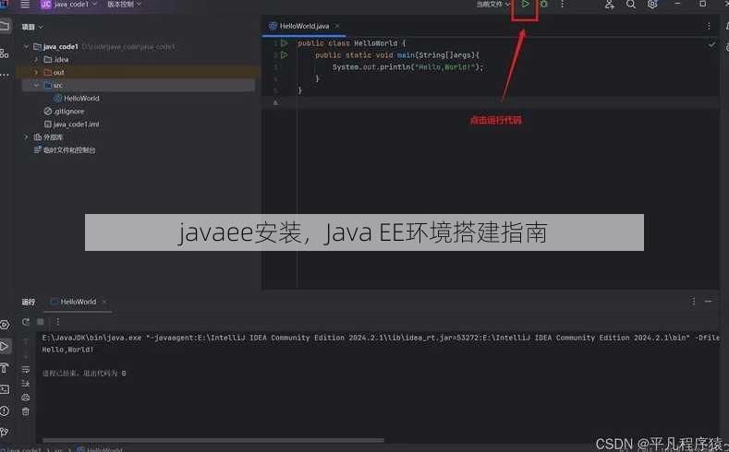Toggle soft-wrap in Run console
729x452 pixels.
(26, 369)
